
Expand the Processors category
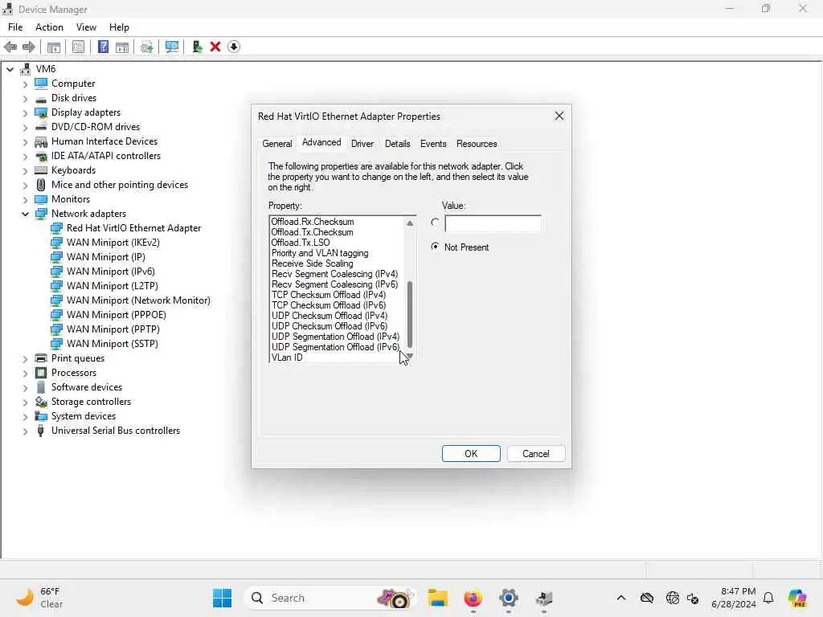[25, 373]
